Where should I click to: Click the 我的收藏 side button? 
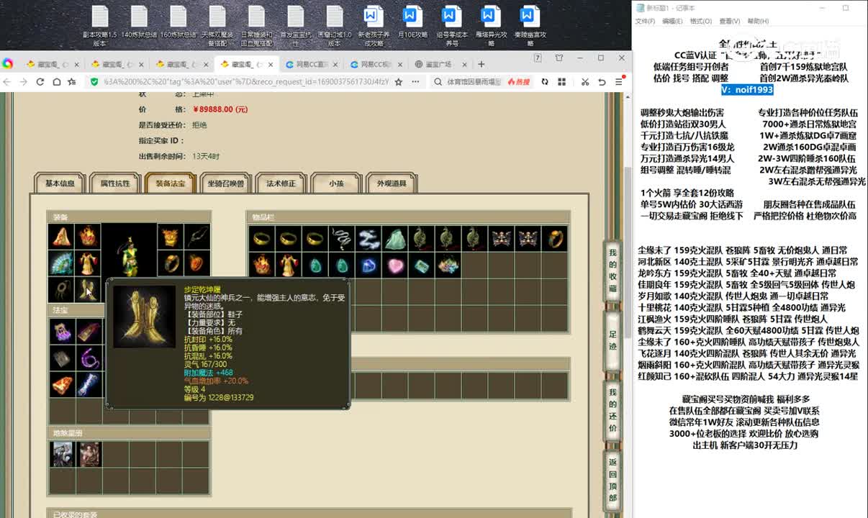pyautogui.click(x=612, y=271)
